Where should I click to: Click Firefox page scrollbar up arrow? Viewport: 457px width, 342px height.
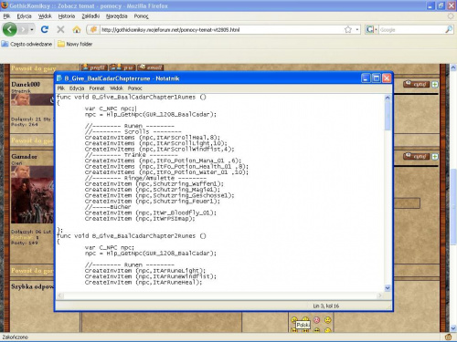[453, 67]
